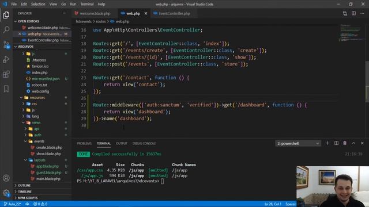The width and height of the screenshot is (369, 207).
Task: Click the hdcevents breadcrumb
Action: [84, 21]
